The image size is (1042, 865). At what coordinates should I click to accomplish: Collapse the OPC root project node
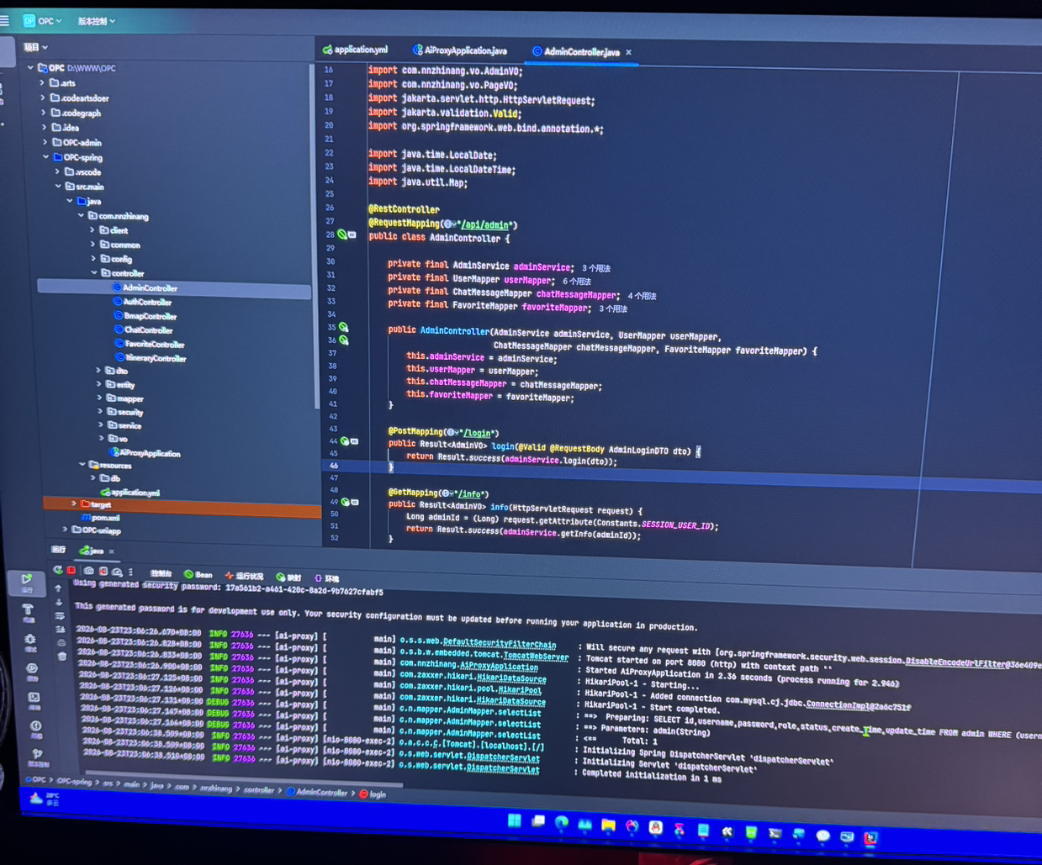click(x=30, y=67)
